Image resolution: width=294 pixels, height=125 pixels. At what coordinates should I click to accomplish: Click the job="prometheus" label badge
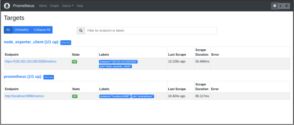143,97
